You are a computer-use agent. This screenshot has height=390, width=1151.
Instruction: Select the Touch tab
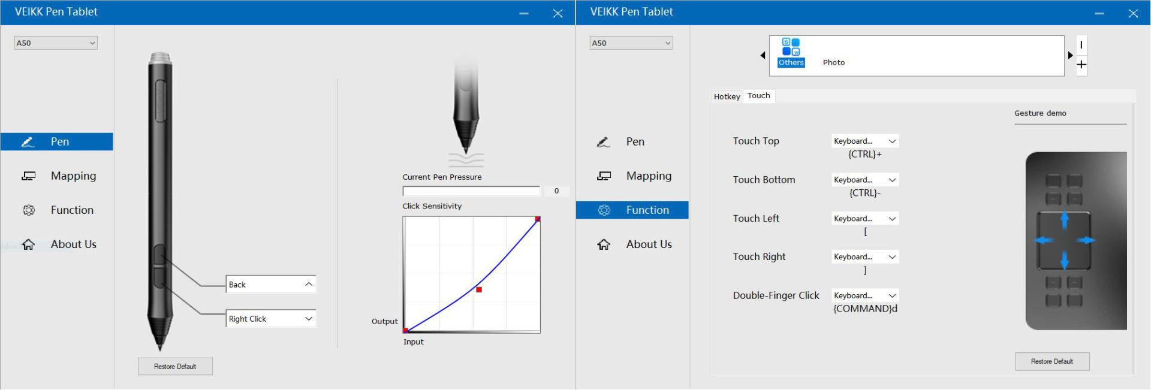[758, 96]
